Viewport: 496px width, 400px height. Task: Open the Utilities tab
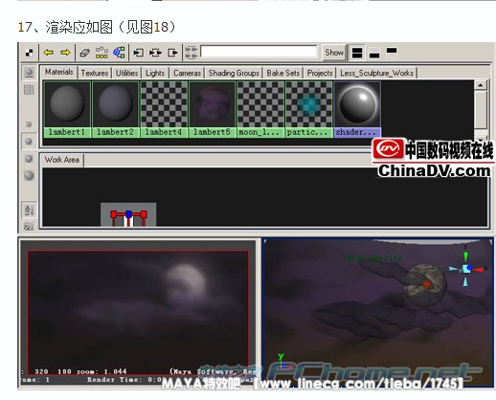126,73
